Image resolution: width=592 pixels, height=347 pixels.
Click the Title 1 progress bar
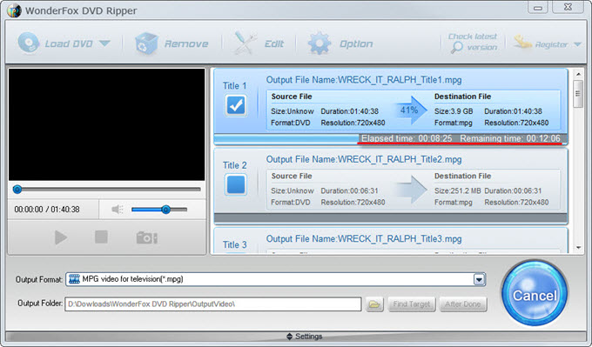click(390, 139)
